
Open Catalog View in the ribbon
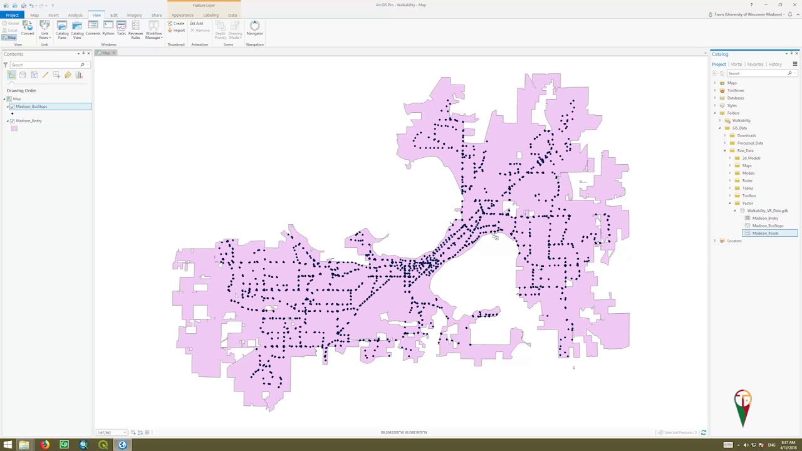(x=77, y=29)
